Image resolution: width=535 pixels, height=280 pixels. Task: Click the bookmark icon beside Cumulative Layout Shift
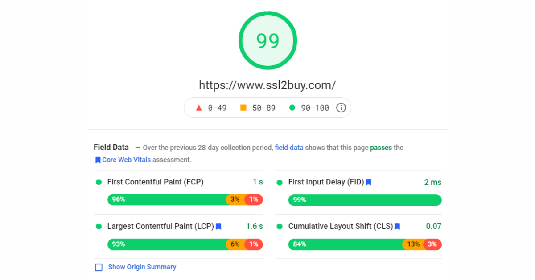coord(397,226)
